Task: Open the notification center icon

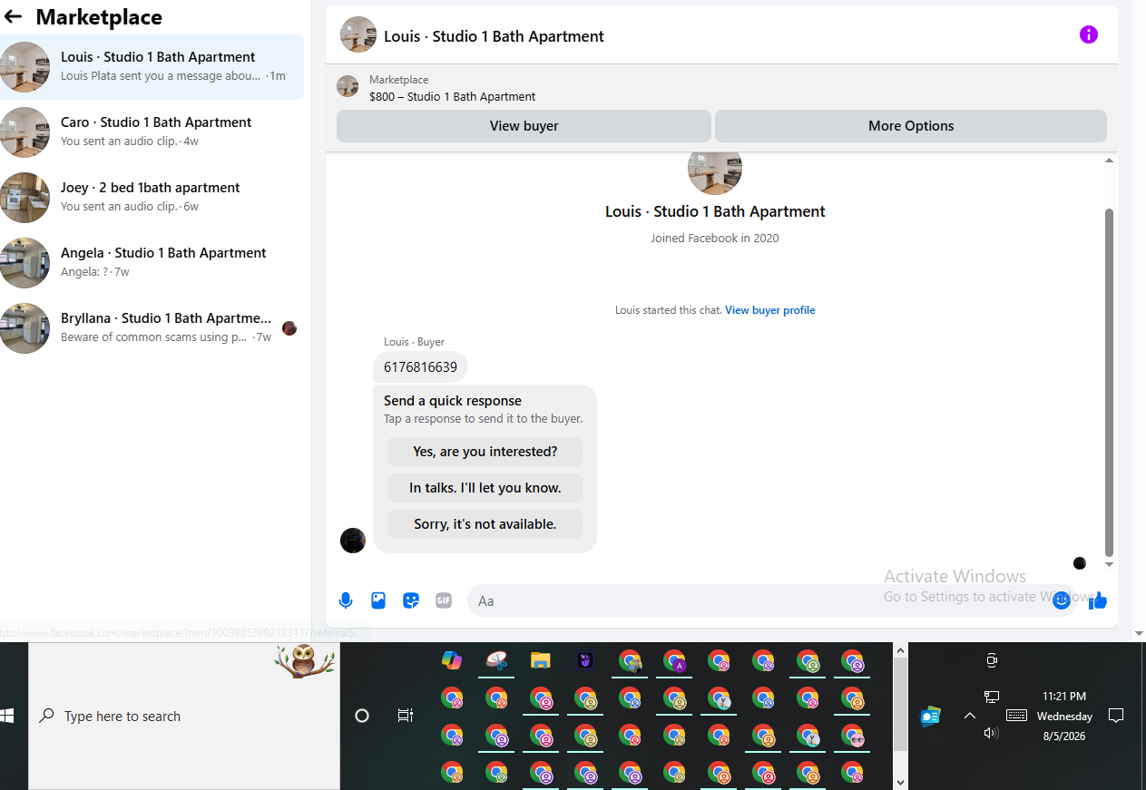Action: coord(1116,716)
